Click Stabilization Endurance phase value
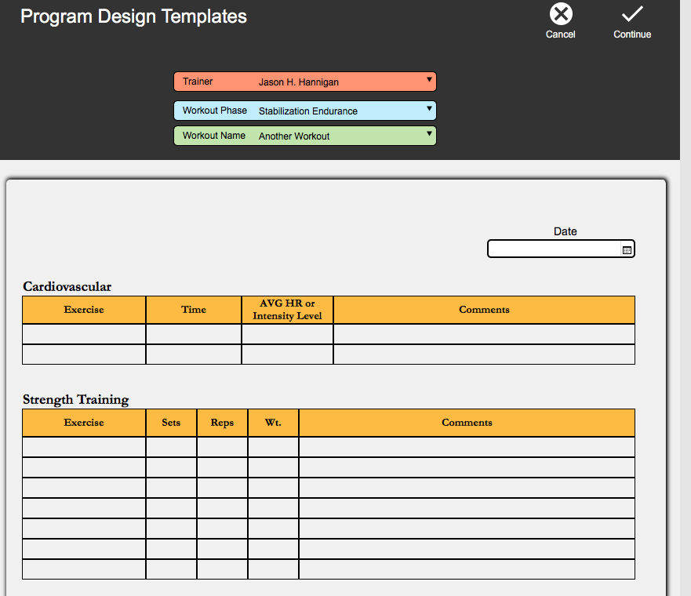This screenshot has width=691, height=596. pos(308,111)
